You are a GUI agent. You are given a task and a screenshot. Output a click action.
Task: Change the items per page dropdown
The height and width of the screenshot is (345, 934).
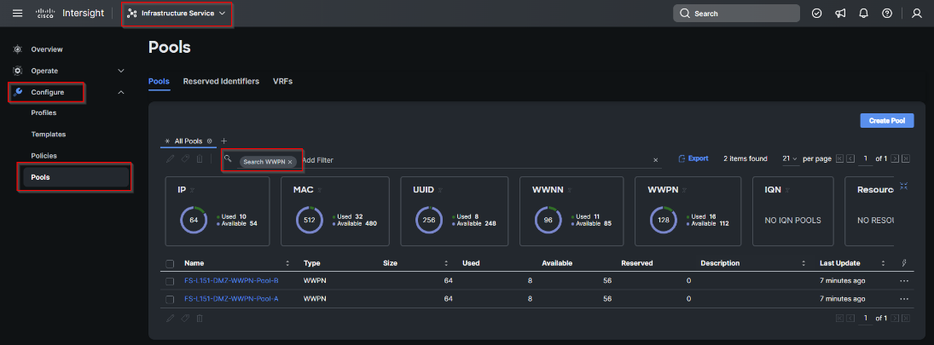[790, 158]
